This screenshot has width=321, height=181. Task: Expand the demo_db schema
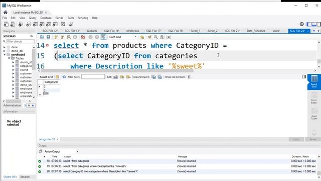pyautogui.click(x=5, y=51)
